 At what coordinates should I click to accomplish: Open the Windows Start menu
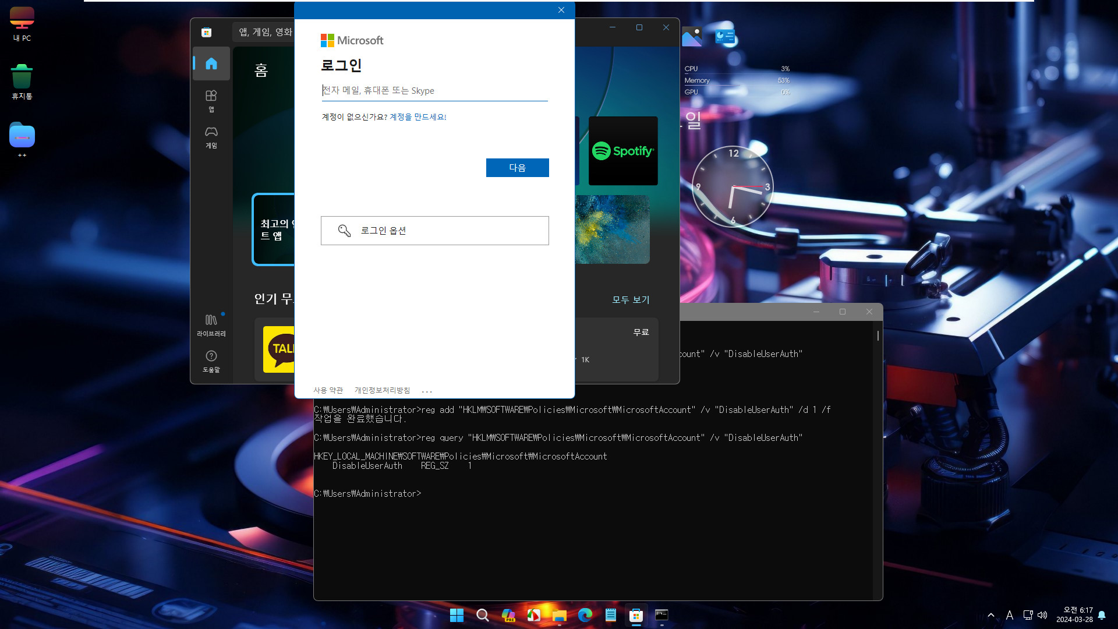[x=457, y=615]
